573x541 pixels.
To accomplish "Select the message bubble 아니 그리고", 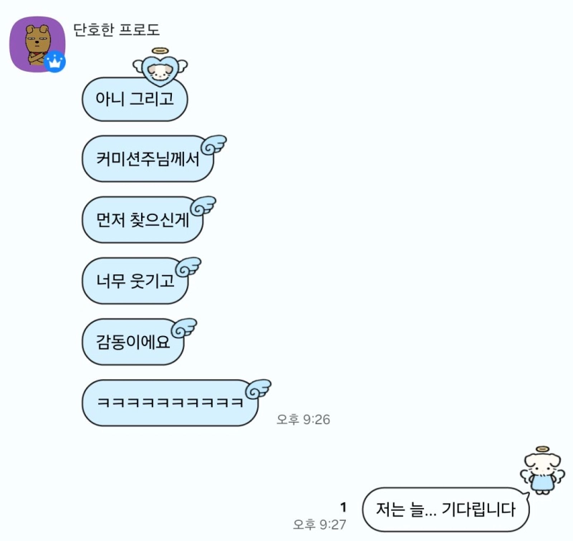I will pos(135,100).
